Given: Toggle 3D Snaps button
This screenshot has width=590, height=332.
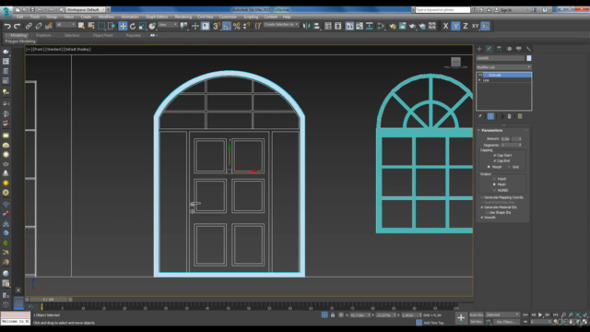Looking at the screenshot, I should tap(217, 26).
